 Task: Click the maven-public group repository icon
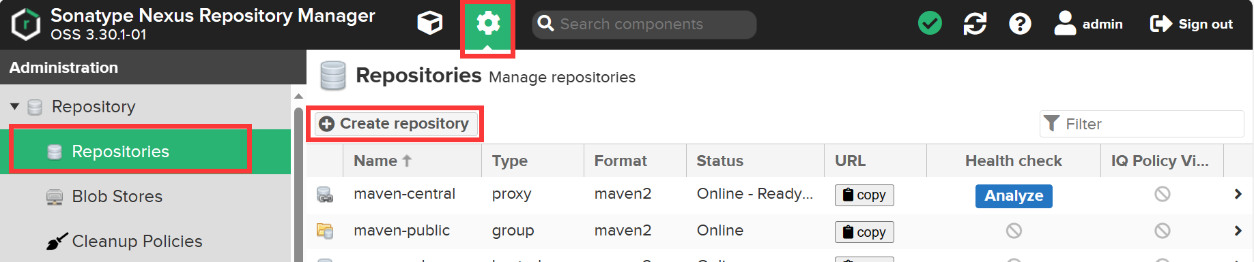(325, 231)
